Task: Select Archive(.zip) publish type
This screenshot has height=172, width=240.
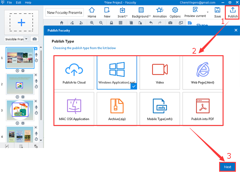Action: [117, 109]
